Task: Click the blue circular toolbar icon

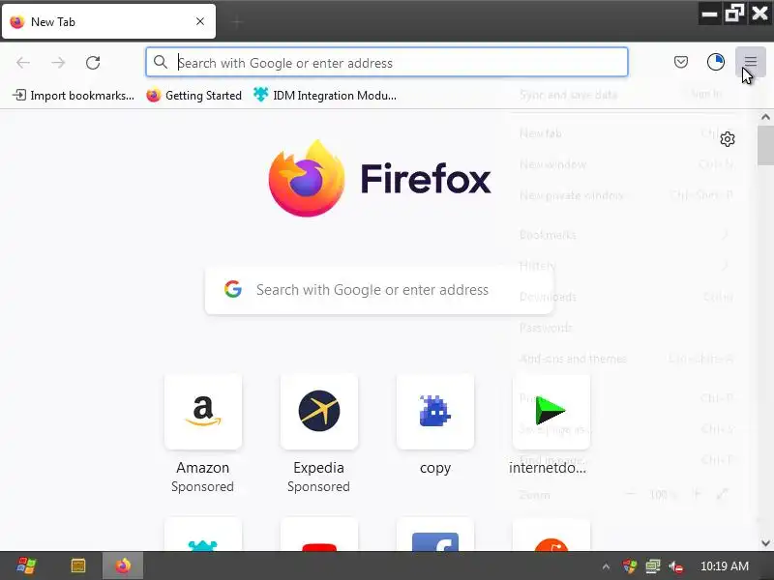Action: (716, 62)
